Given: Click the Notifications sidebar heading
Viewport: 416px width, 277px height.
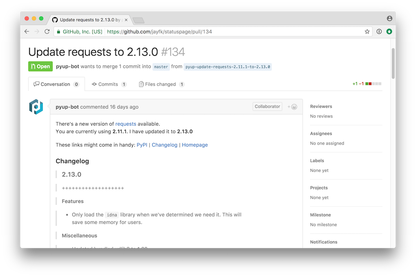Looking at the screenshot, I should pyautogui.click(x=324, y=242).
